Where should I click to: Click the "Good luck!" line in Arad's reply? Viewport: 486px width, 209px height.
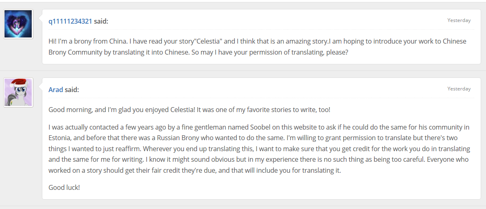pos(64,187)
